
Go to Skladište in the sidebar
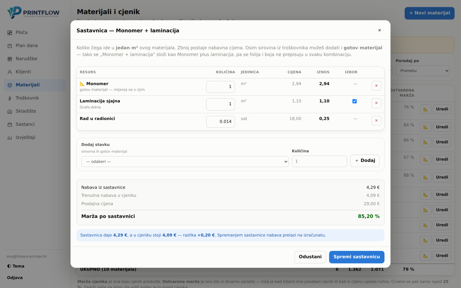coord(35,111)
